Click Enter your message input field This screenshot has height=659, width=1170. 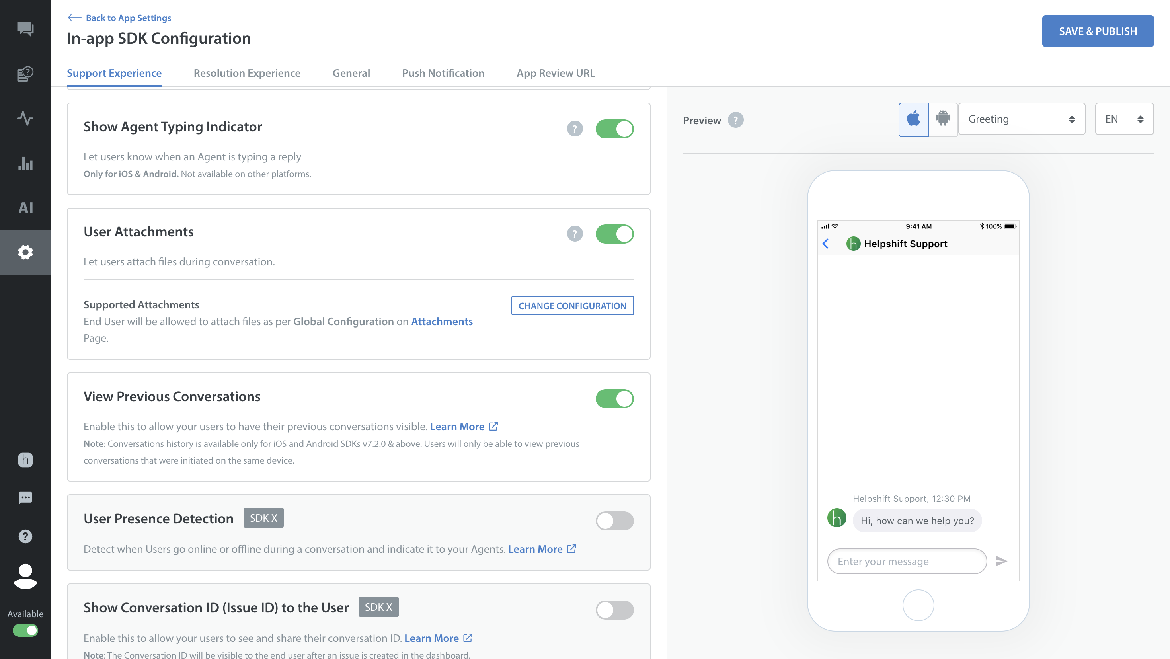point(907,561)
